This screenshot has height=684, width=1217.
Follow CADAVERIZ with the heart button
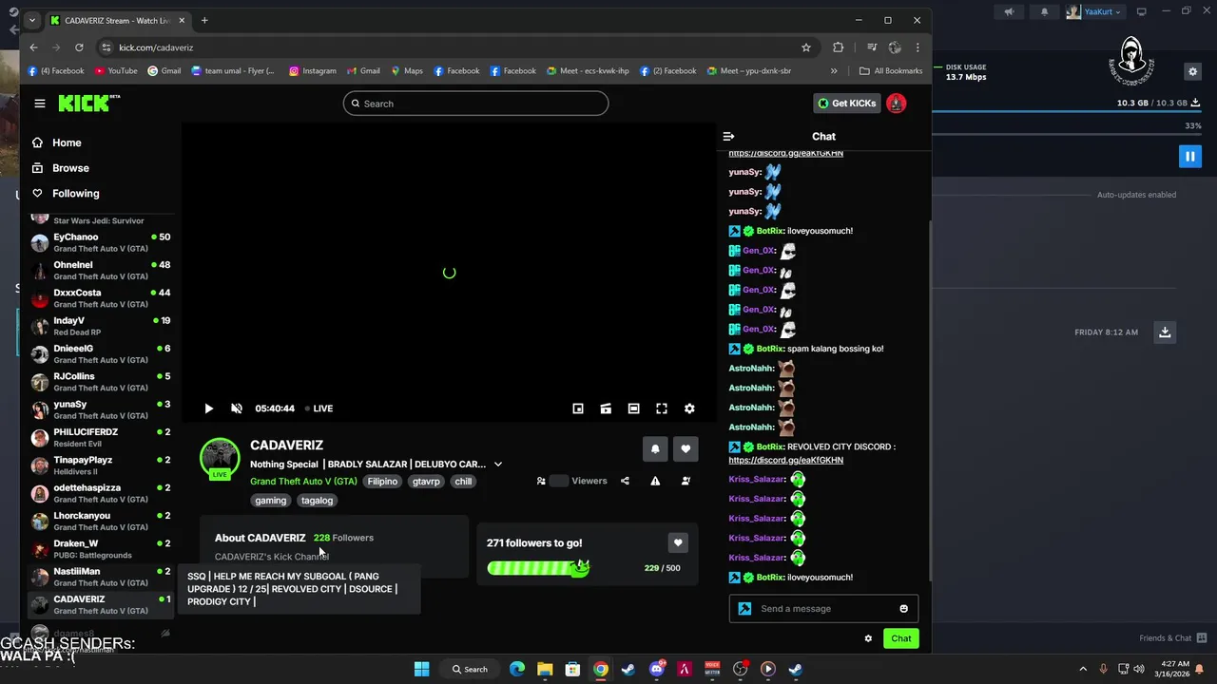click(686, 448)
